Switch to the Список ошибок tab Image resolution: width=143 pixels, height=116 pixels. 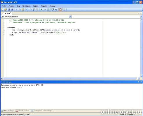point(22,111)
